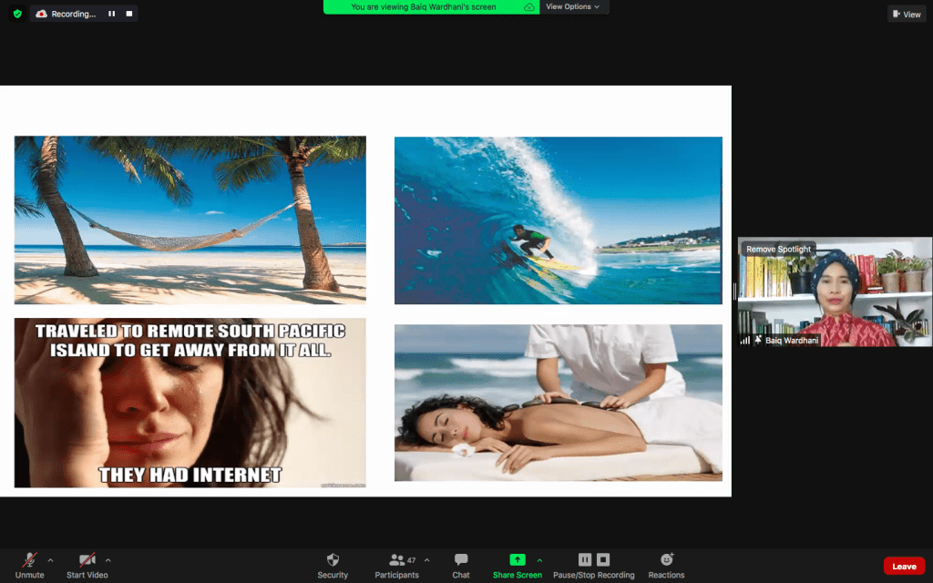The width and height of the screenshot is (933, 583).
Task: Click the View layout button
Action: click(x=907, y=15)
